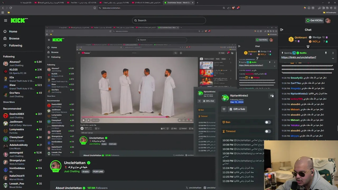Collapse chat with the arrow-lines icon
This screenshot has width=338, height=190.
tap(281, 30)
